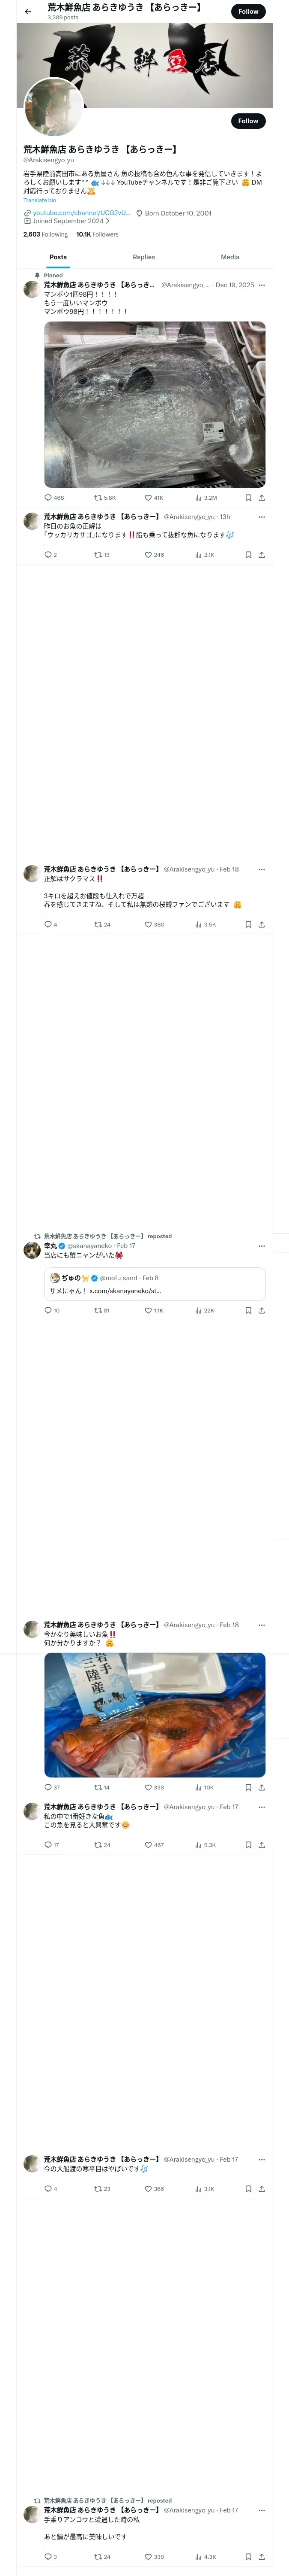
Task: Bookmark the pinned sunfish post
Action: coord(248,497)
